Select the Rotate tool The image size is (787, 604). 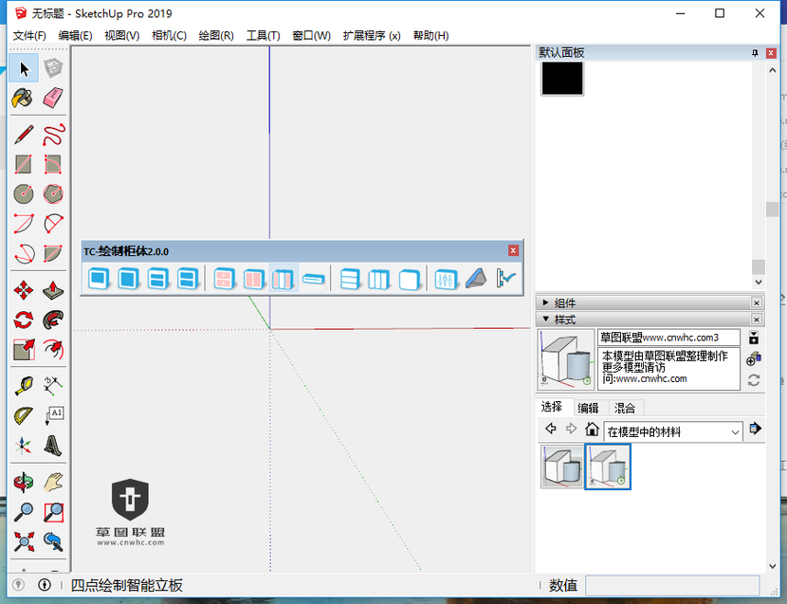pos(24,320)
